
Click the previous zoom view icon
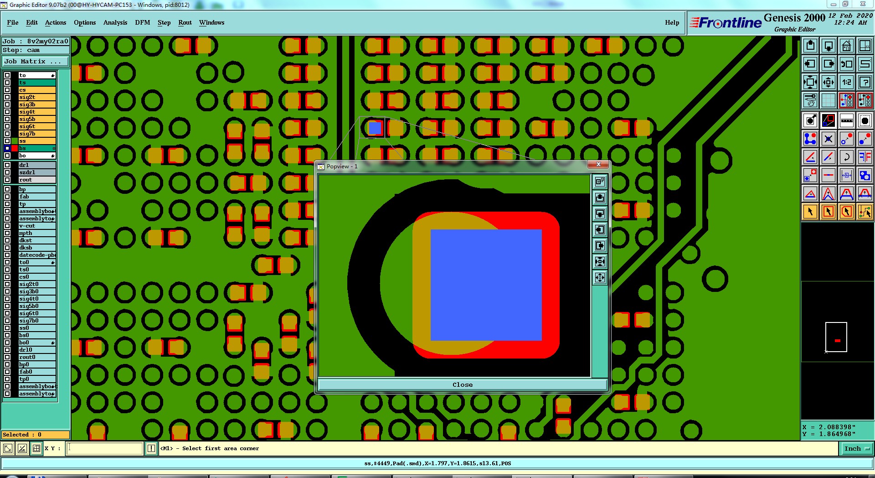tap(847, 64)
